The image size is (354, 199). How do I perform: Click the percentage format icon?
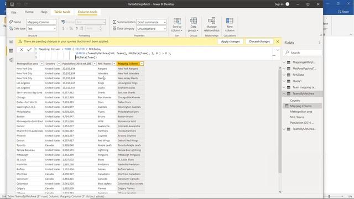[x=71, y=28]
